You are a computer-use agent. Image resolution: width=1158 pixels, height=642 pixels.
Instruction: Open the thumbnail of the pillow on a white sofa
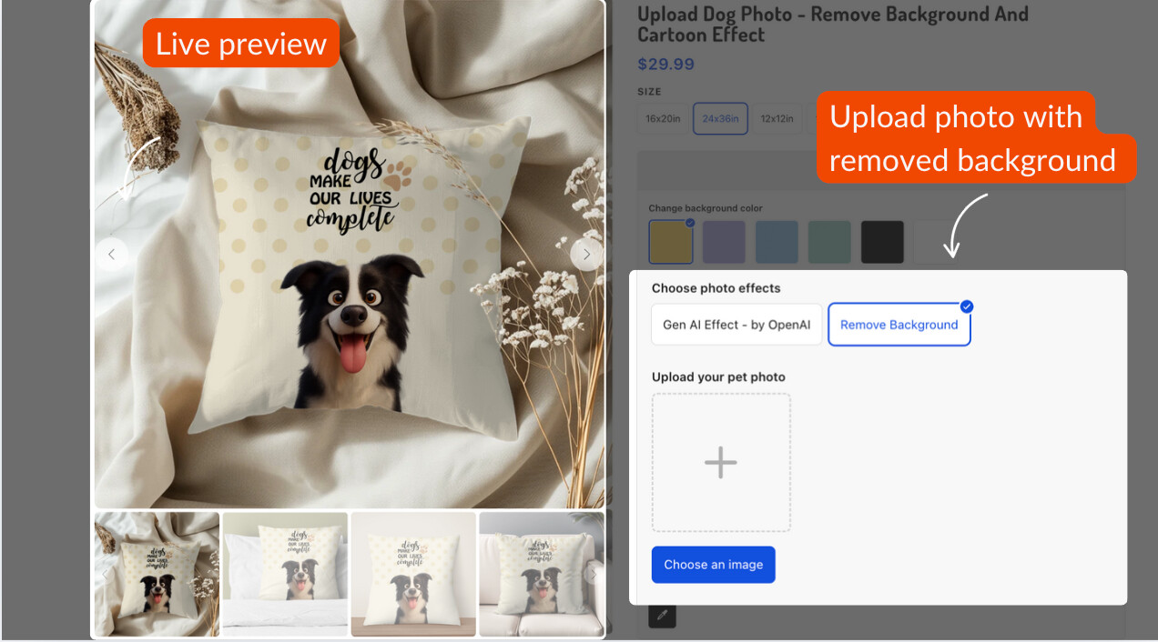pyautogui.click(x=541, y=574)
